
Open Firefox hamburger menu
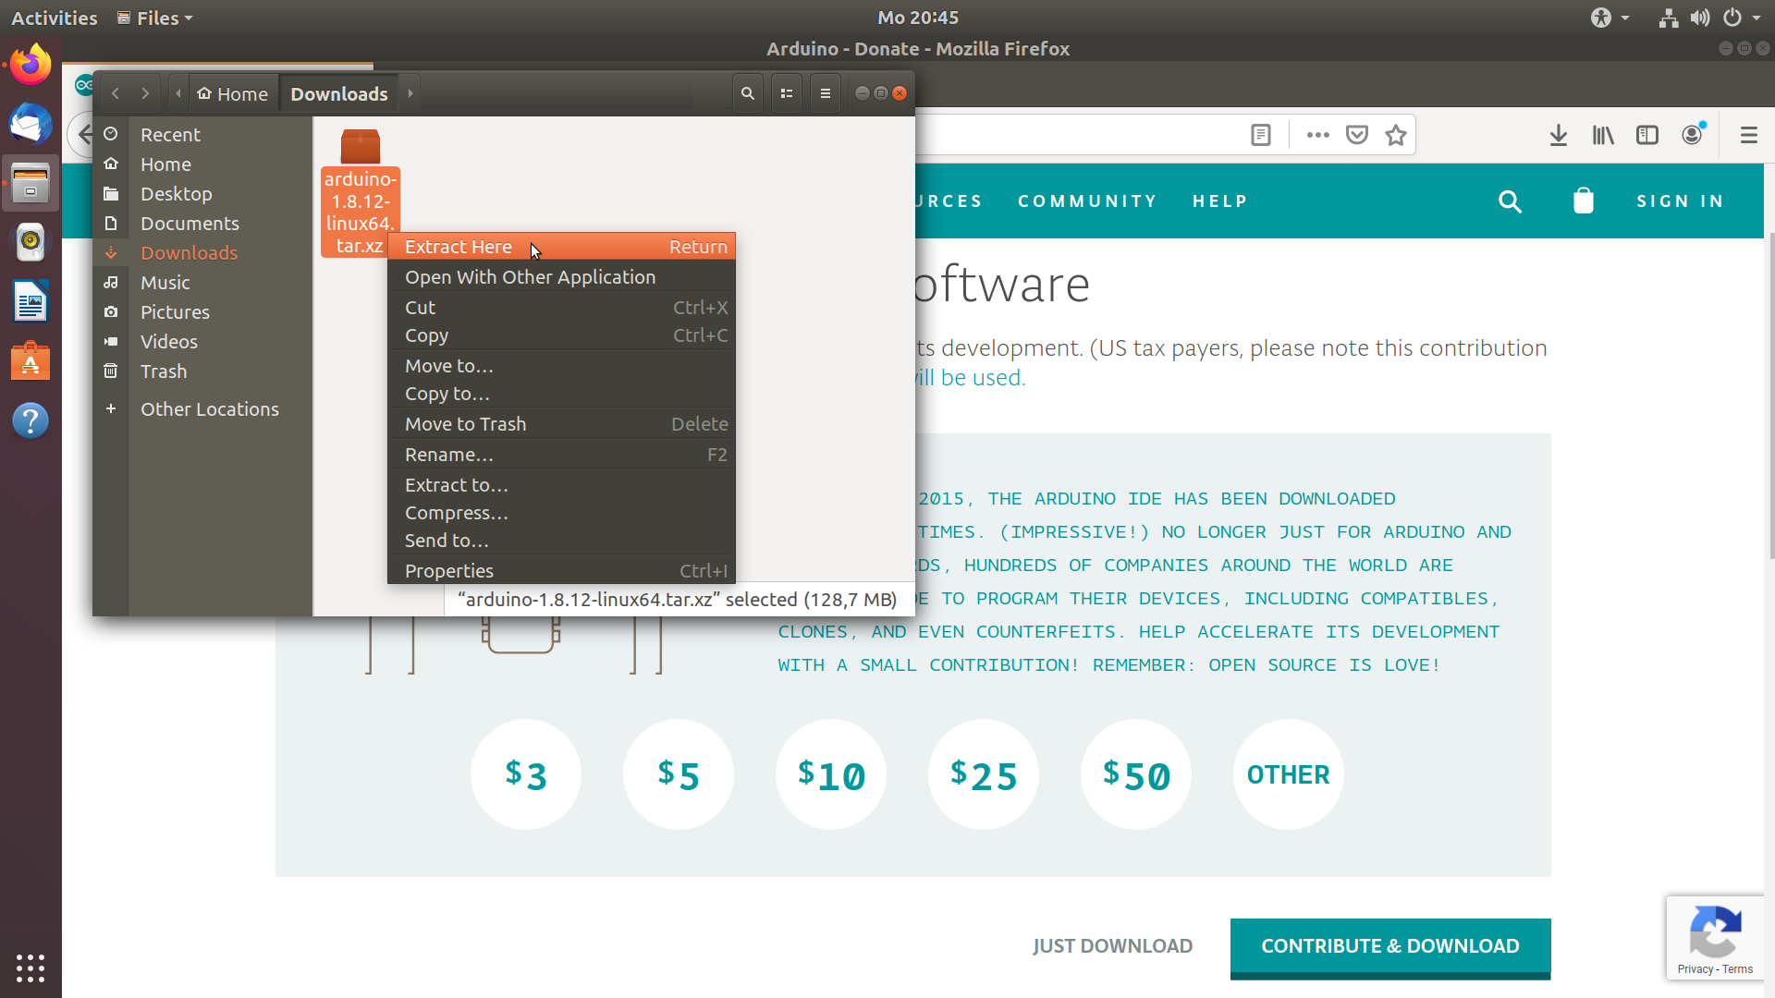1749,135
